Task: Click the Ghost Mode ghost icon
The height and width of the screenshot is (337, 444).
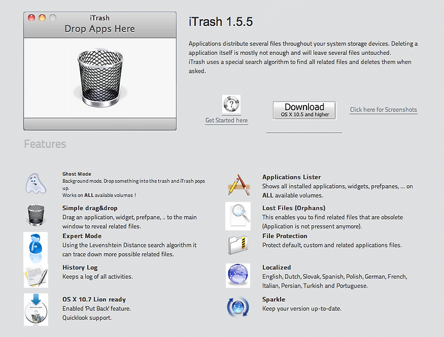Action: (36, 184)
